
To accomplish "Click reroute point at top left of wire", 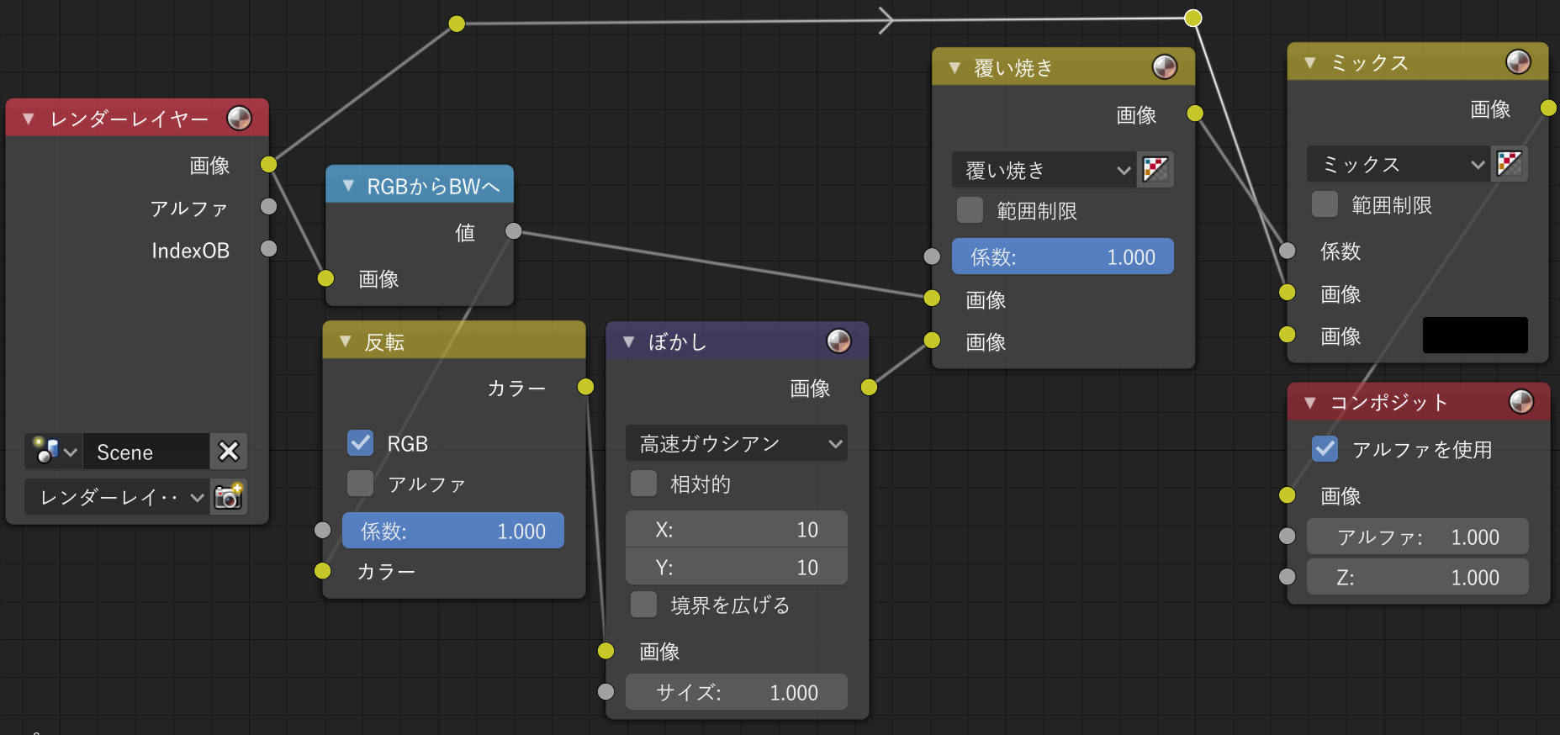I will (457, 24).
